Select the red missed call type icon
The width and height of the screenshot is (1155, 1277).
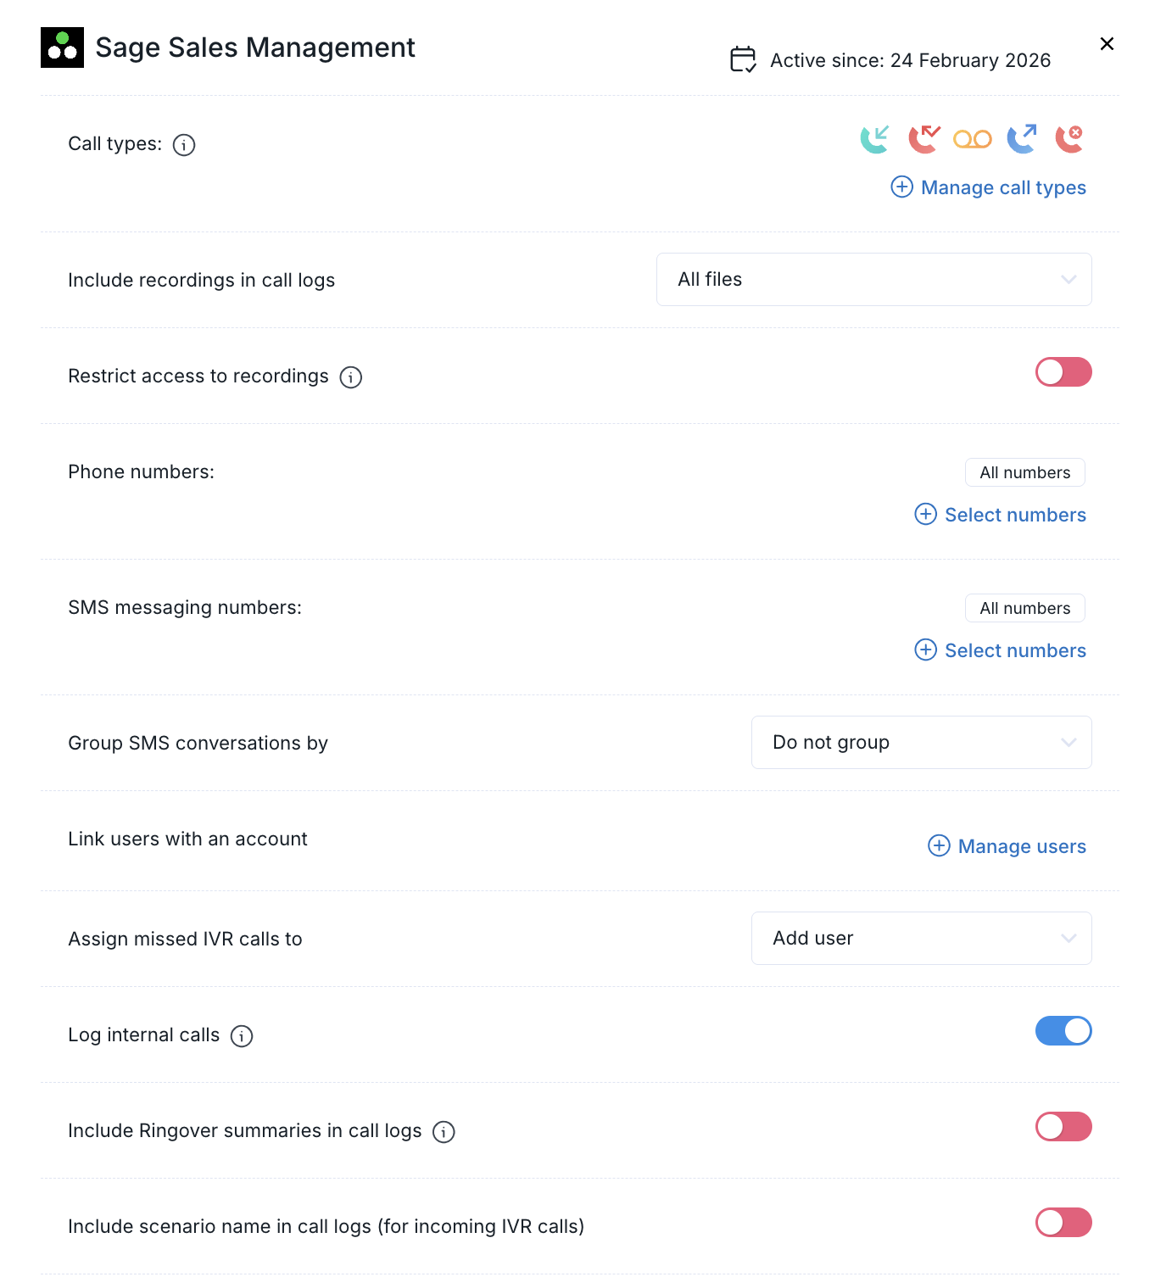[923, 139]
